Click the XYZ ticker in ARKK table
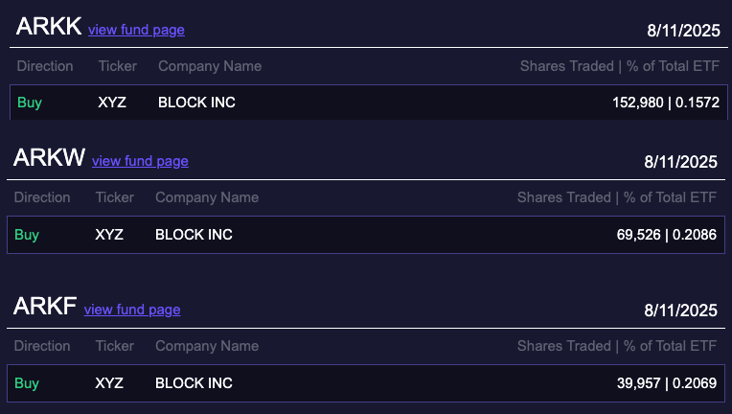732x414 pixels. point(112,103)
